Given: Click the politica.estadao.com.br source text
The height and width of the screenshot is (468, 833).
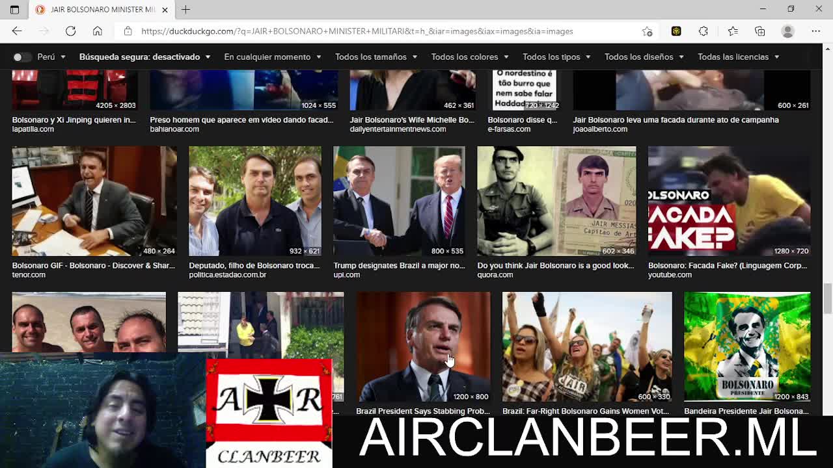Looking at the screenshot, I should [228, 274].
